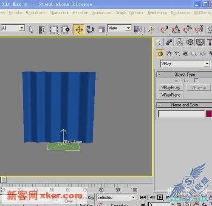Click the Previous Frame playback button

(152, 197)
